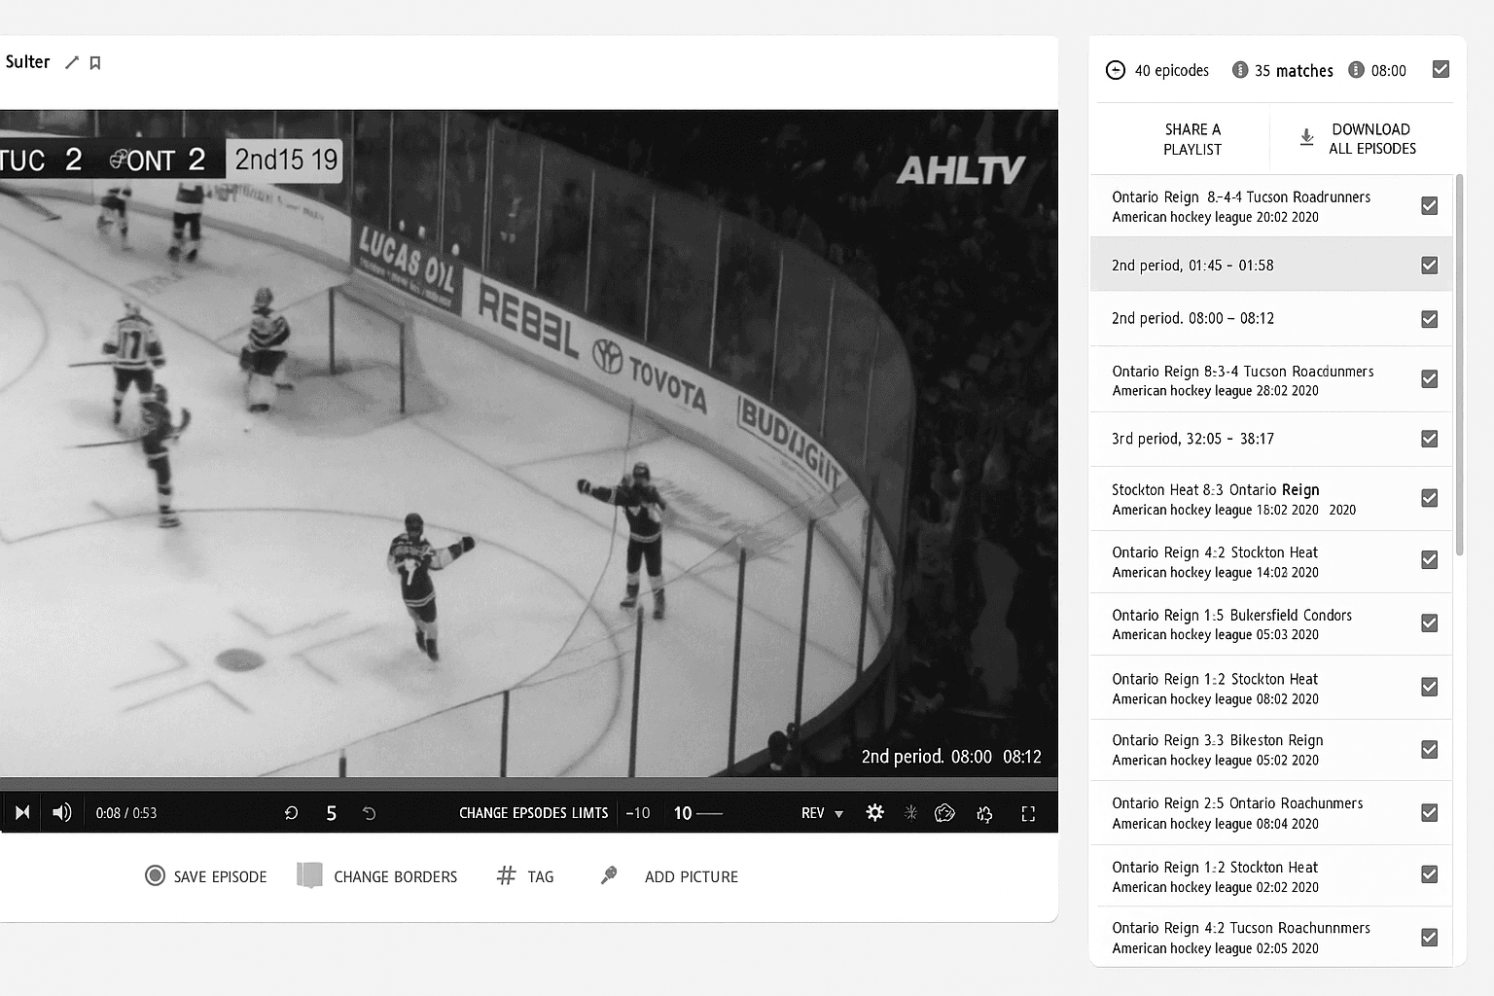Toggle the master checkbox next to 08:00
This screenshot has width=1494, height=996.
(1441, 69)
